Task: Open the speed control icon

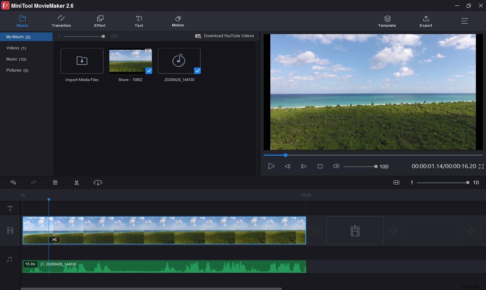Action: coord(98,183)
